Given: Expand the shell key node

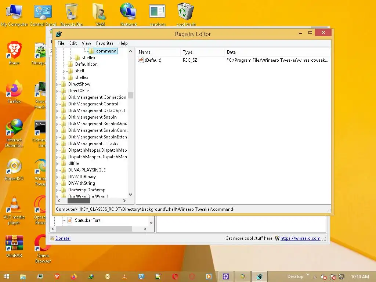Looking at the screenshot, I should (64, 71).
